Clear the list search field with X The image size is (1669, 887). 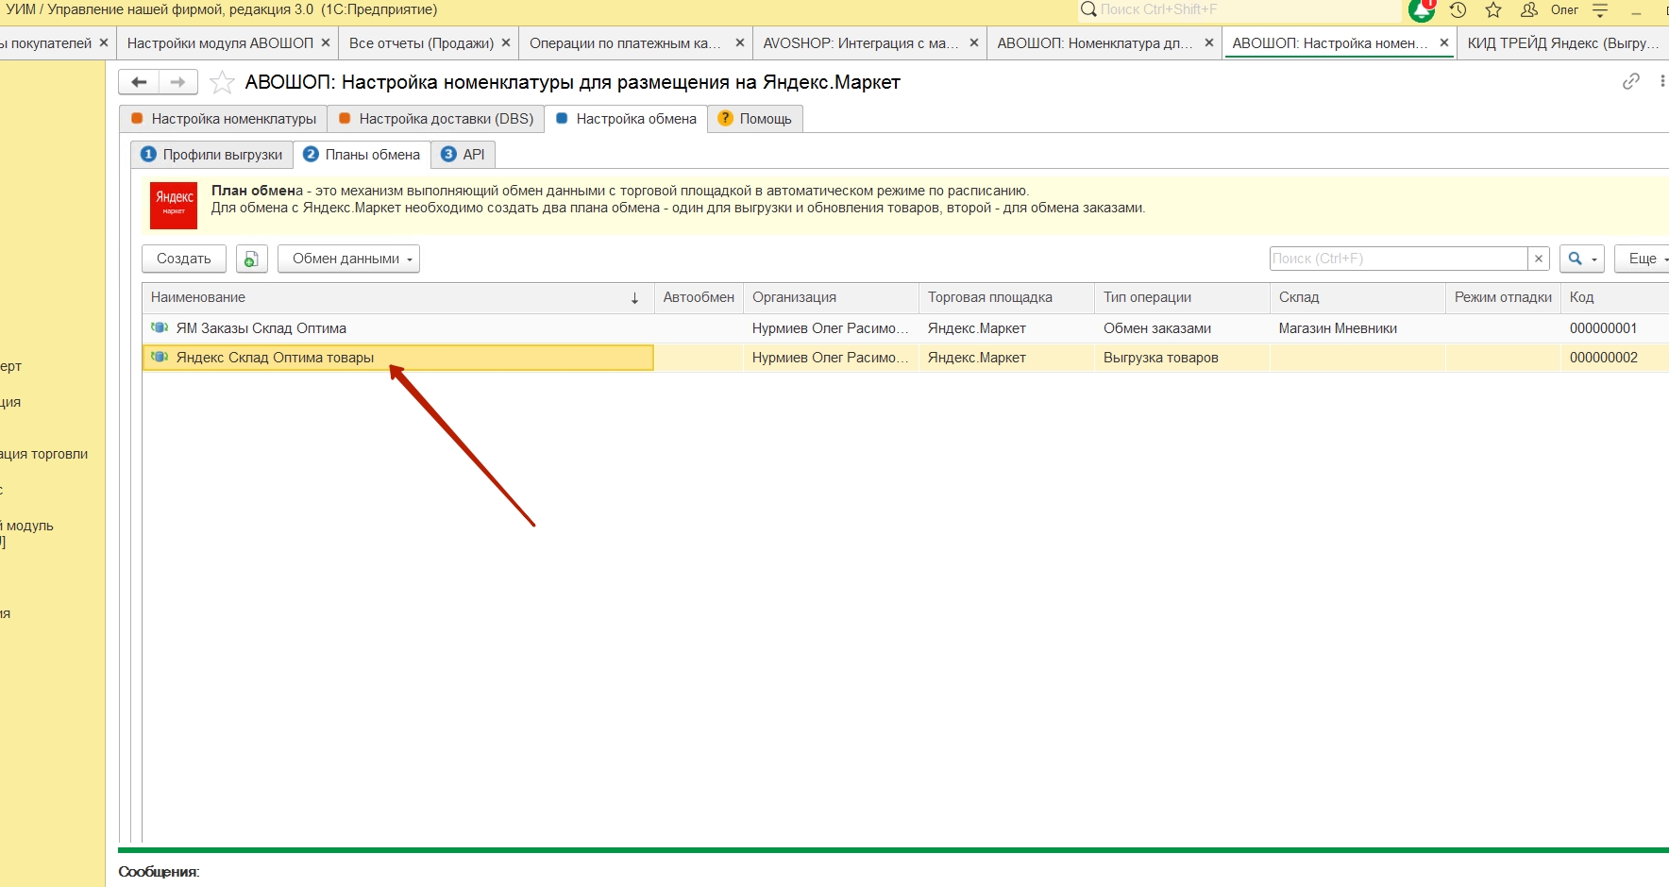tap(1539, 259)
